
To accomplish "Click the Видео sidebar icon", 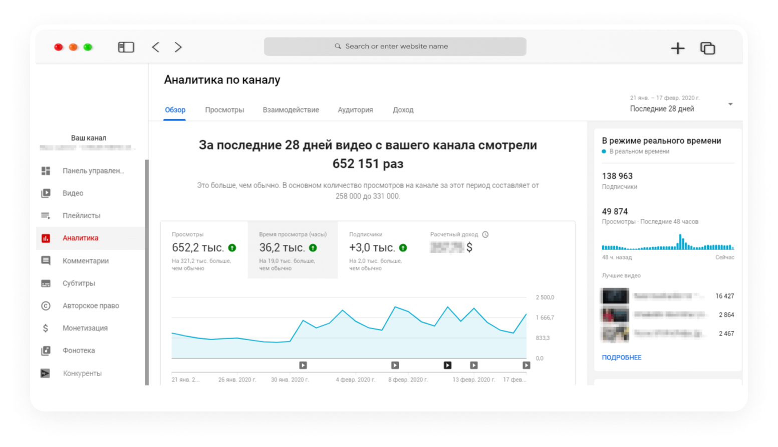I will pos(46,193).
